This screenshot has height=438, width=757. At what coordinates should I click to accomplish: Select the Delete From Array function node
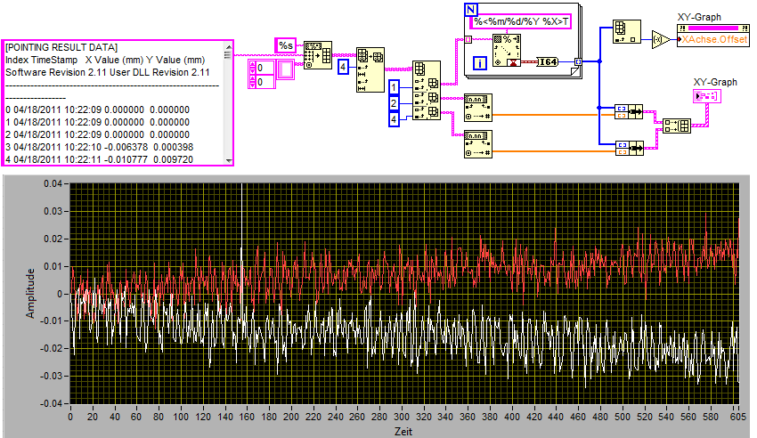[370, 69]
